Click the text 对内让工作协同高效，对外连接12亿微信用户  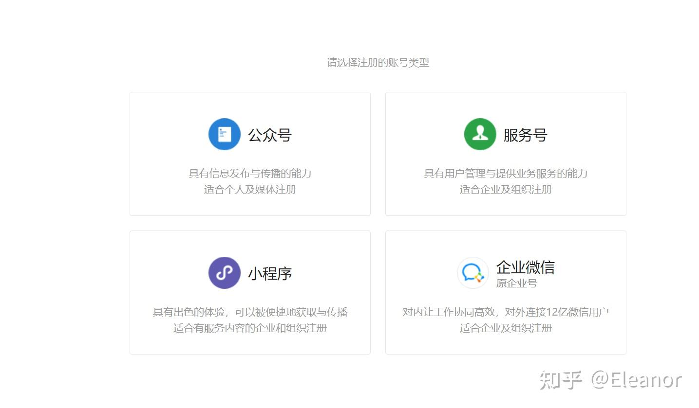(x=506, y=312)
